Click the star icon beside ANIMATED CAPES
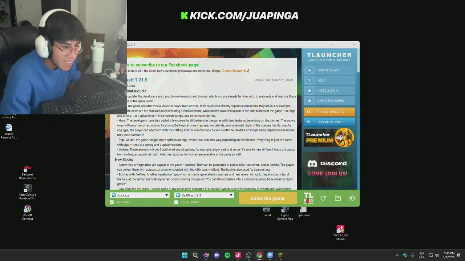This screenshot has width=465, height=261. pos(310,101)
